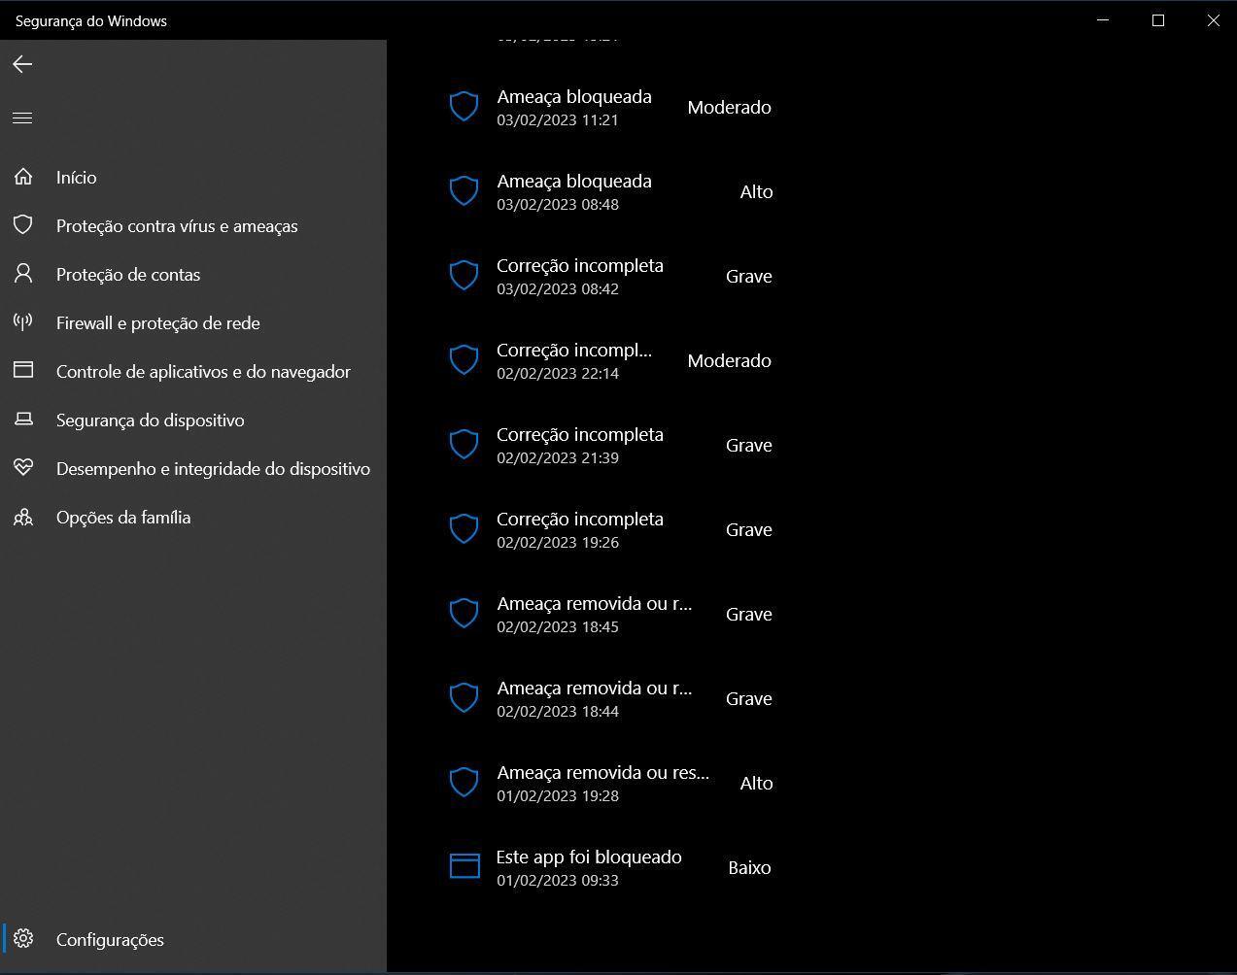Expand Ameaça removida entry from 18:44
The image size is (1237, 975).
click(611, 698)
